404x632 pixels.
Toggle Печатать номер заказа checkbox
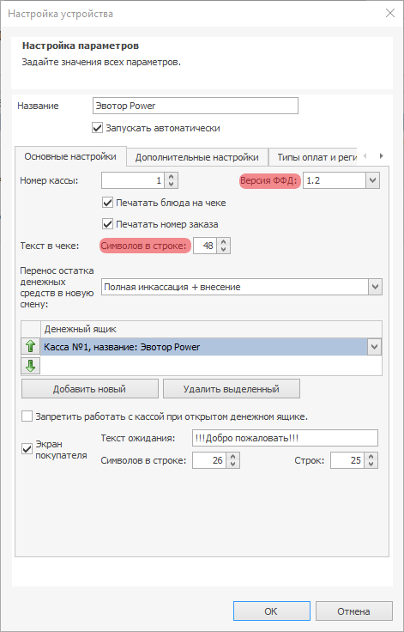click(x=107, y=224)
